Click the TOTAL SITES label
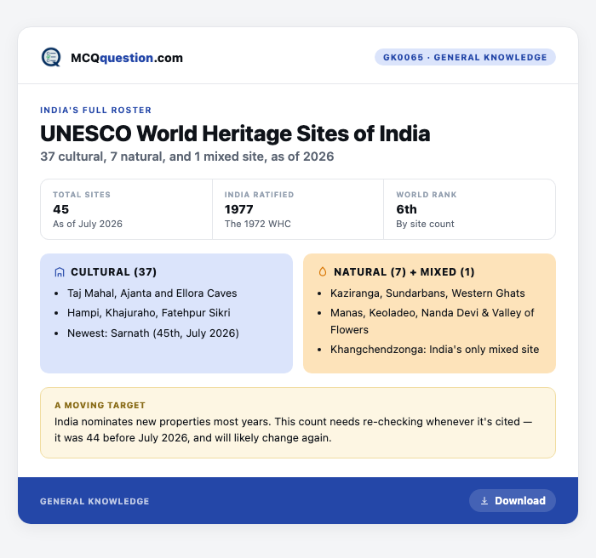This screenshot has width=596, height=558. point(82,195)
